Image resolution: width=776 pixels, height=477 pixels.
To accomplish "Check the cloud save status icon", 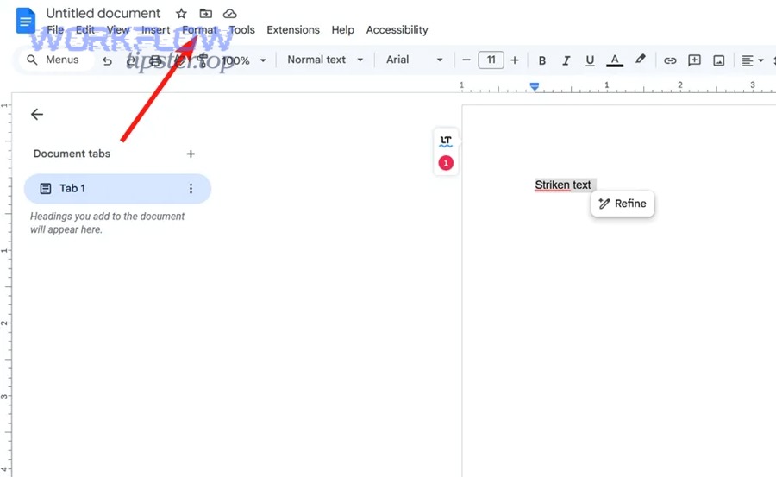I will click(x=229, y=14).
